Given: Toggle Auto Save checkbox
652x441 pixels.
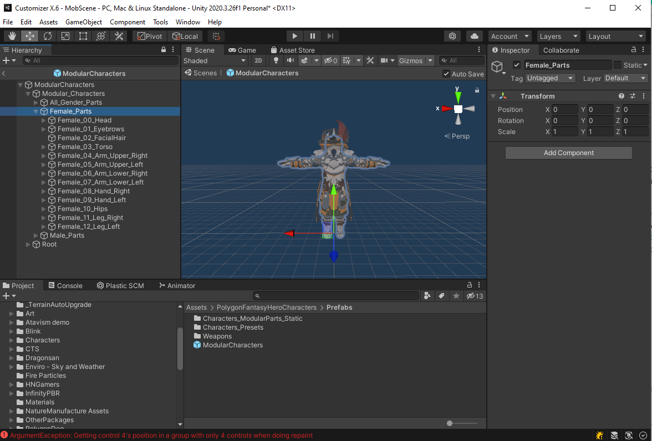Looking at the screenshot, I should point(446,74).
